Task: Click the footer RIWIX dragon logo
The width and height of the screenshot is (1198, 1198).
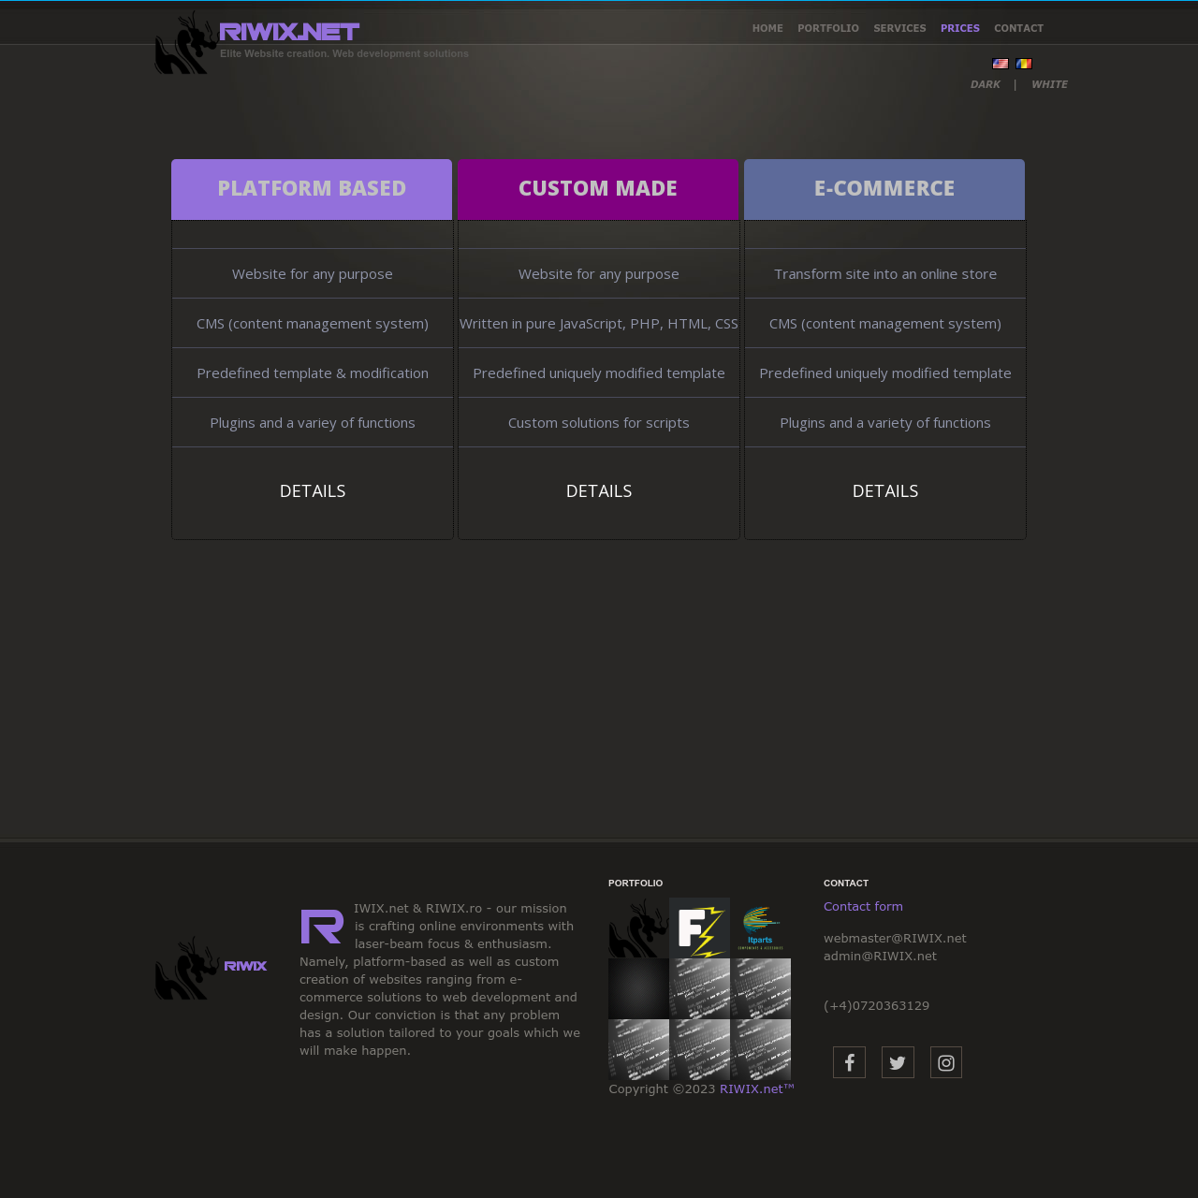Action: (212, 968)
